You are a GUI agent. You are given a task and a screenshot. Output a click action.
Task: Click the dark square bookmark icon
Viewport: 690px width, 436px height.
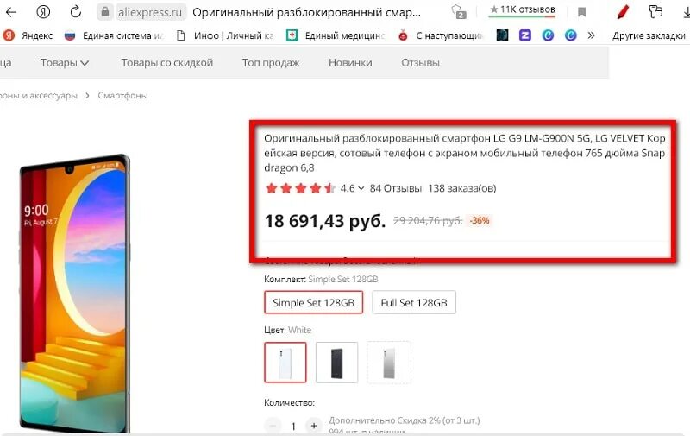tap(502, 35)
